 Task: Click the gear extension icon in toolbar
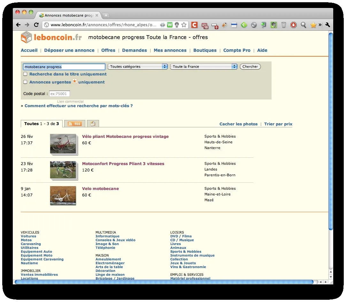click(254, 25)
